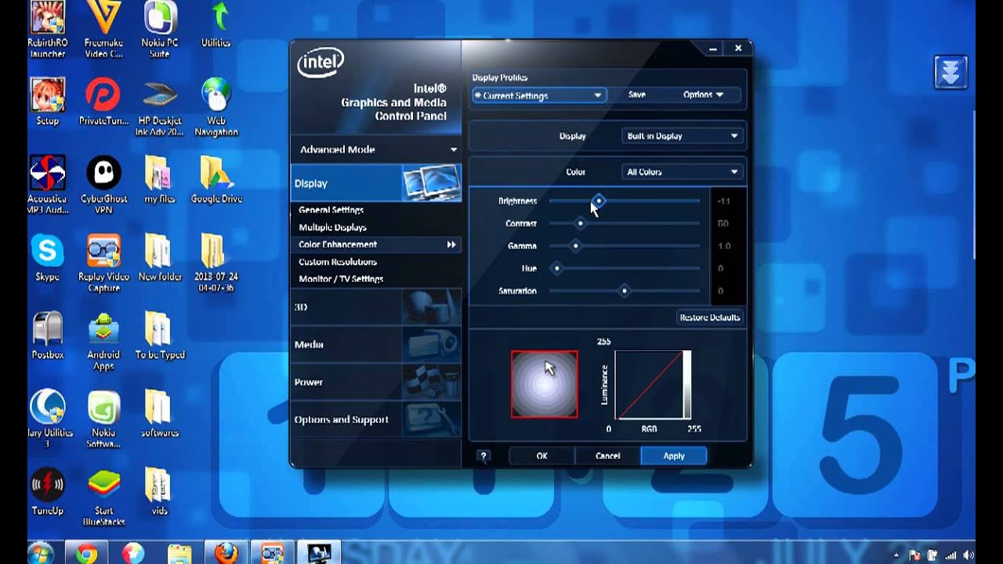This screenshot has width=1003, height=564.
Task: Open Nokia Software desktop icon
Action: click(103, 419)
